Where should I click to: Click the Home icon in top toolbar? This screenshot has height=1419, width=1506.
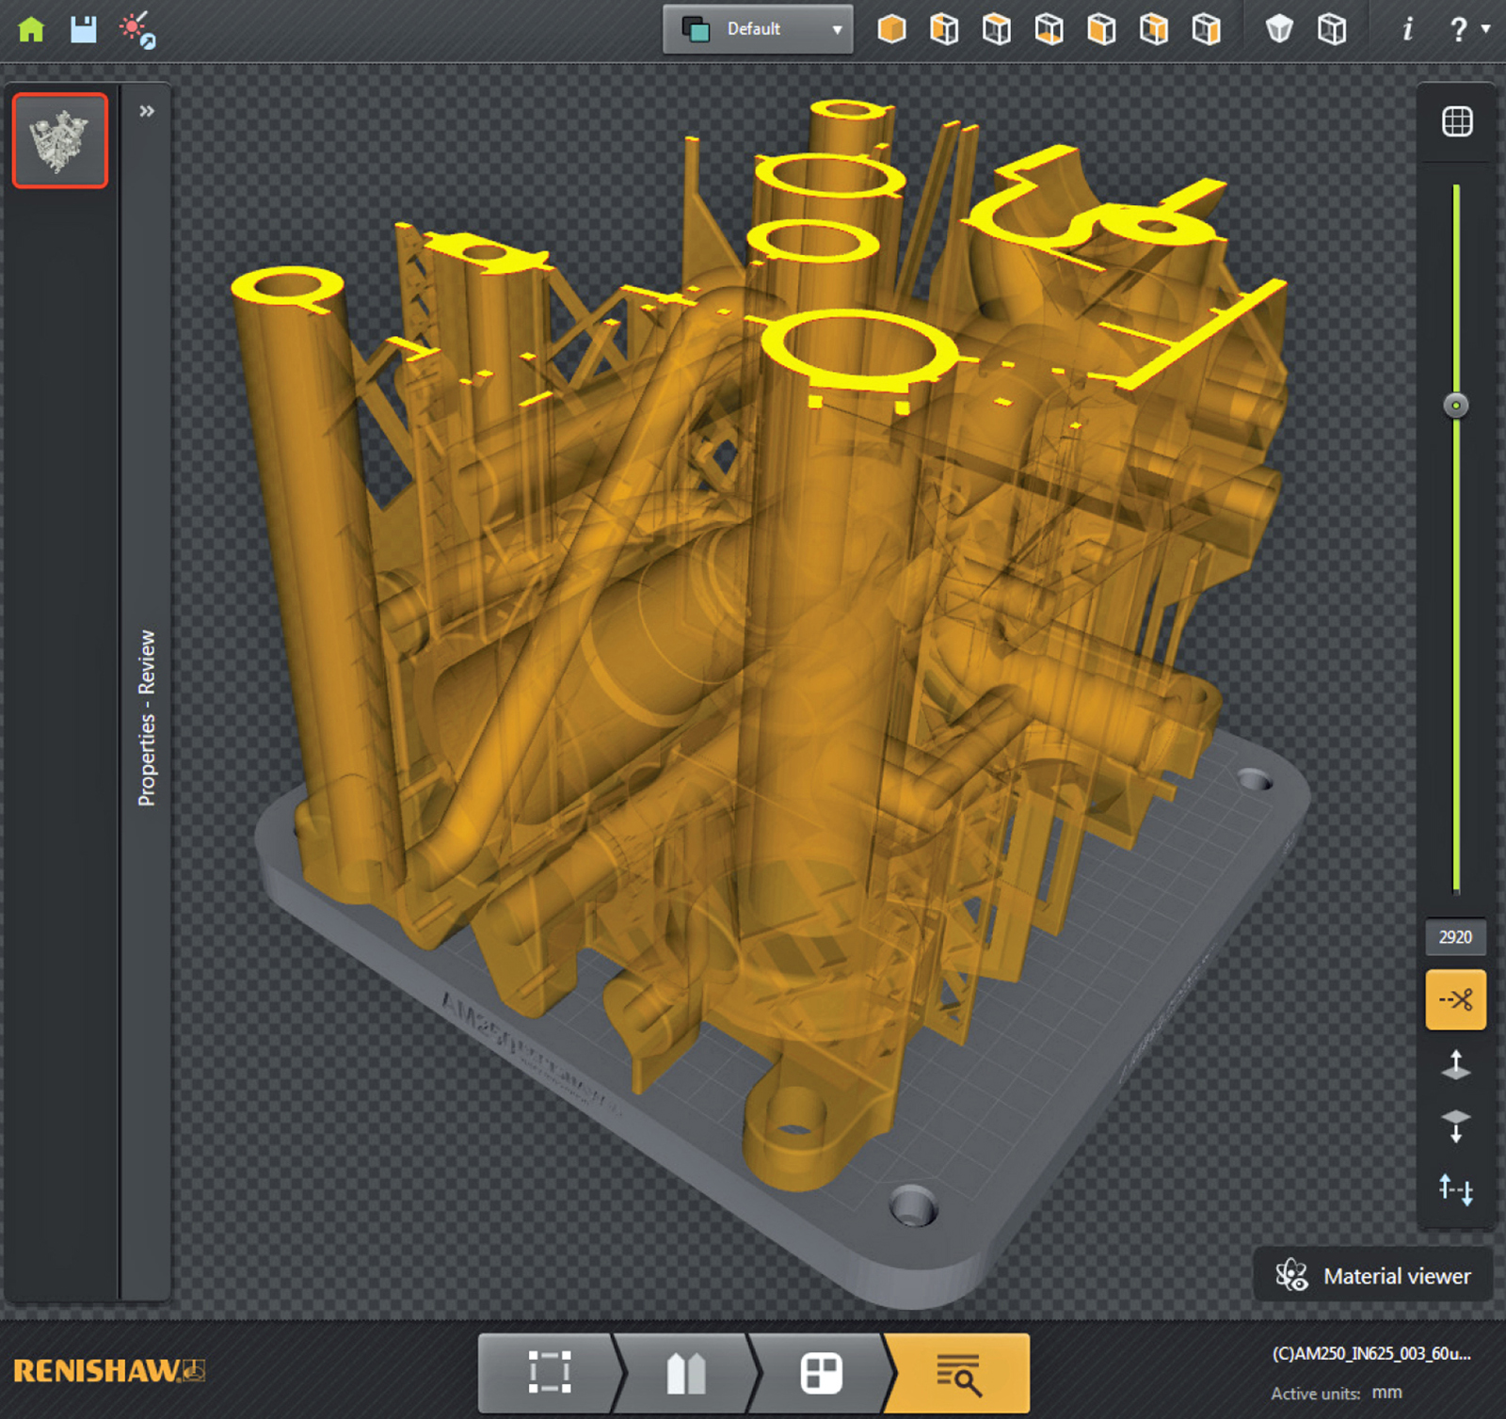pos(33,28)
